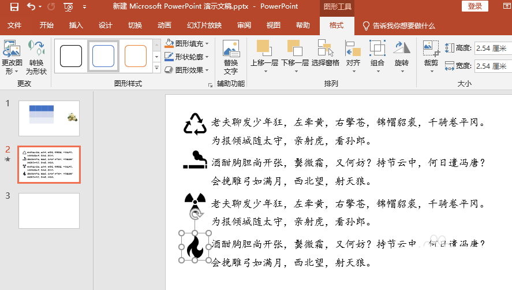Open the 视图 view tab
Image resolution: width=512 pixels, height=290 pixels.
[273, 25]
